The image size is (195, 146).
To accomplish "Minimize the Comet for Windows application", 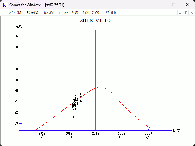I will click(160, 5).
